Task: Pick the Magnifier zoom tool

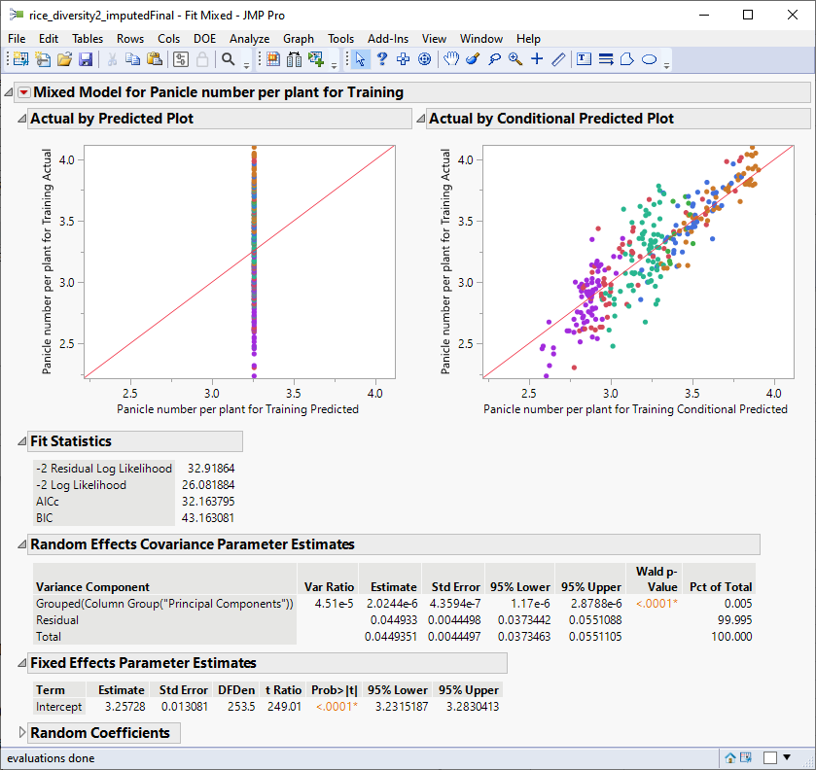Action: click(515, 59)
